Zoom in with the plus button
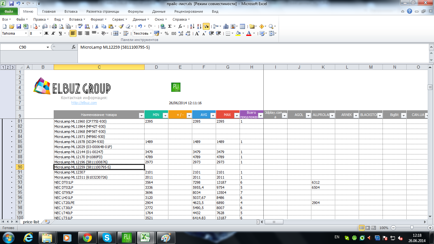The image size is (434, 244). 430,228
